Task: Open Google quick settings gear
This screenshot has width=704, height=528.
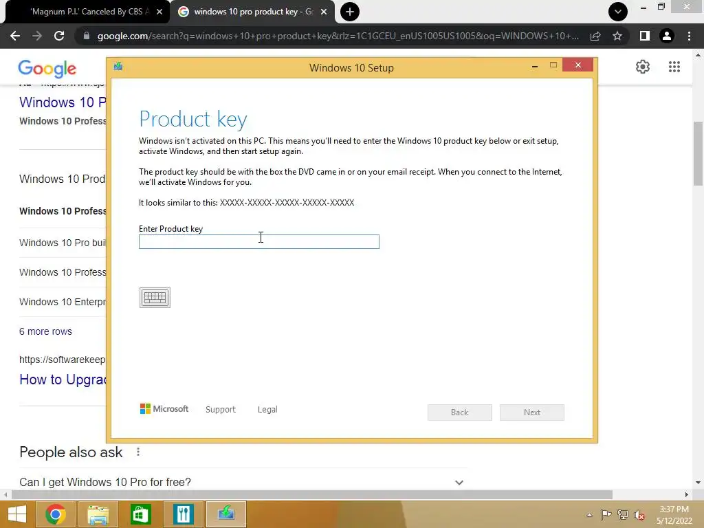Action: [643, 67]
